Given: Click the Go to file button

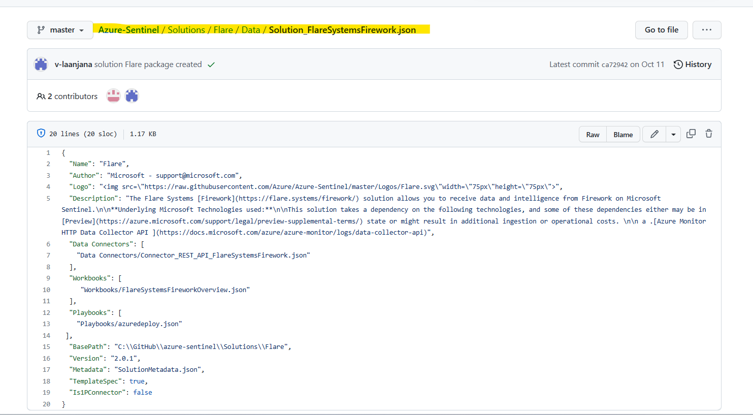Looking at the screenshot, I should (661, 30).
